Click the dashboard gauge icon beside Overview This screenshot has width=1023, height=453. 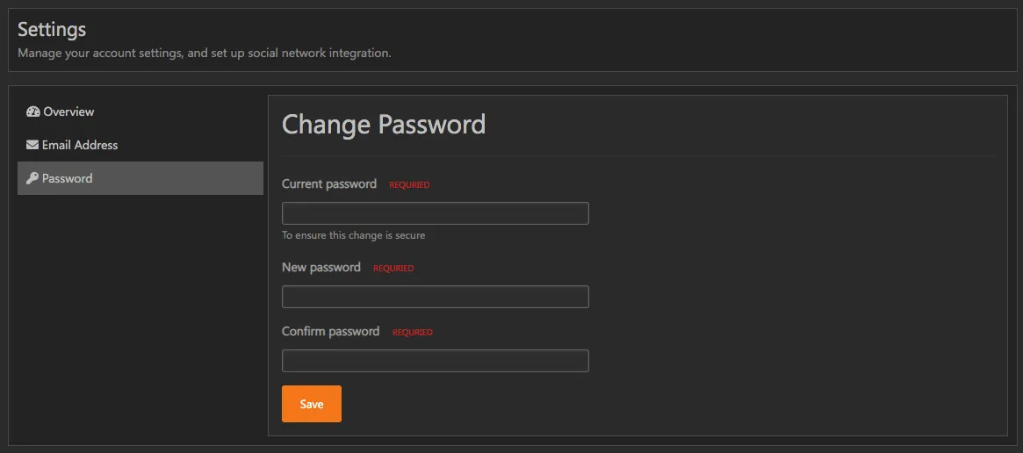click(33, 112)
